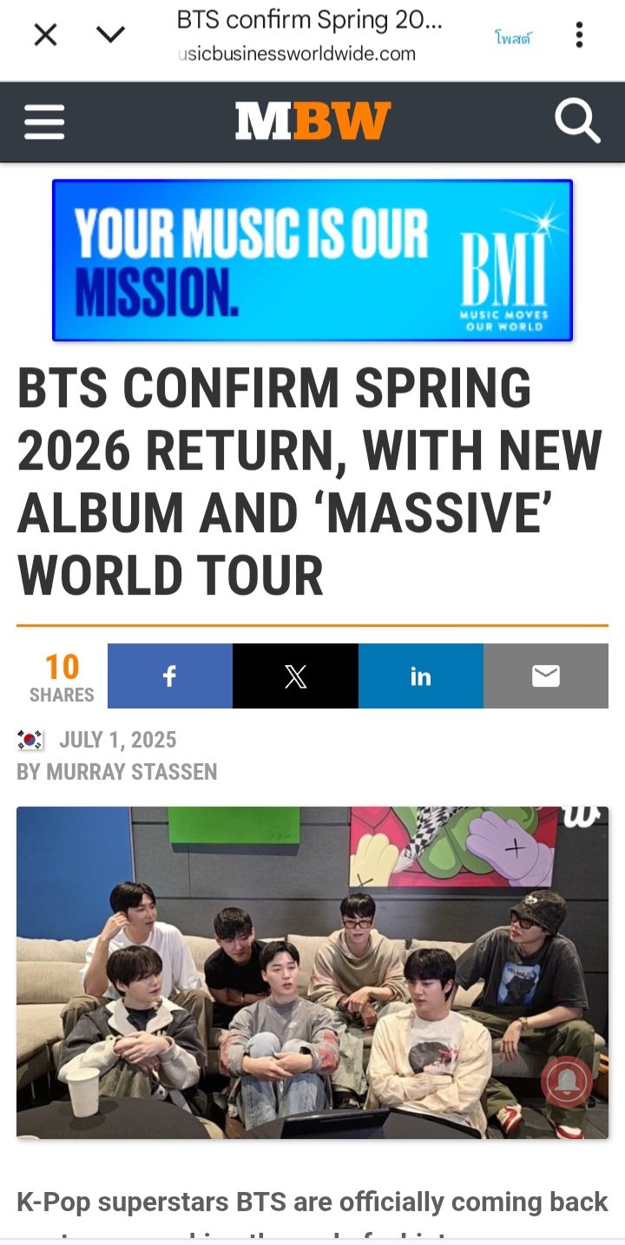Image resolution: width=625 pixels, height=1245 pixels.
Task: Expand the down chevron beside close icon
Action: coord(110,36)
